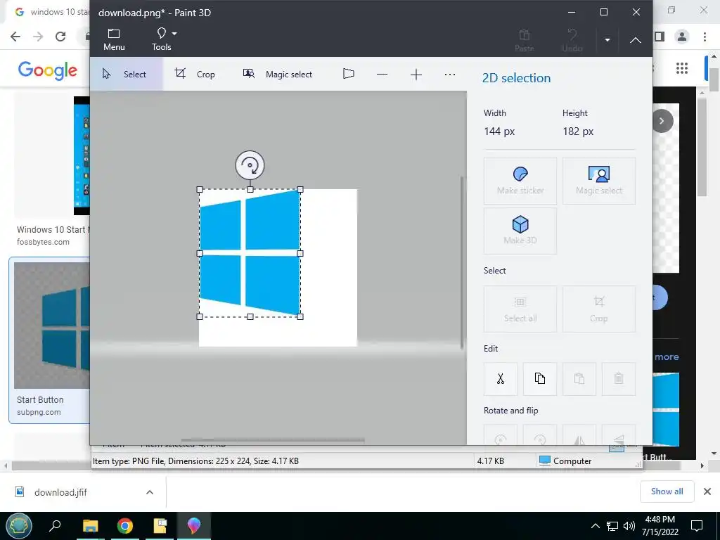
Task: Go back in Chrome browser
Action: 15,37
